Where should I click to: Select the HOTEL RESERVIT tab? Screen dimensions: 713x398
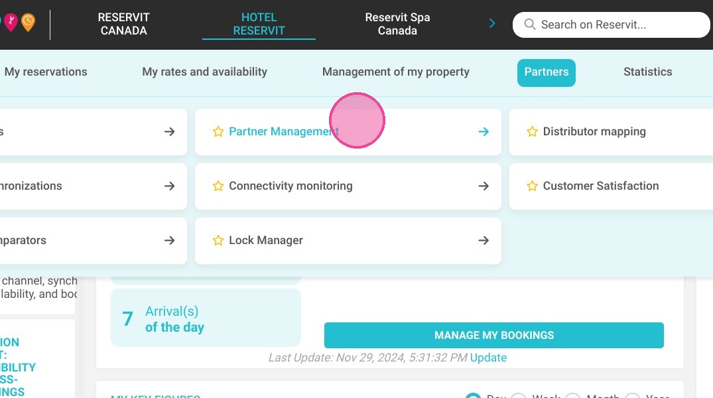click(259, 24)
